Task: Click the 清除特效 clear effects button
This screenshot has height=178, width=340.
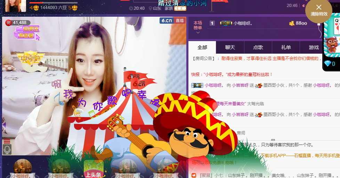Action: pyautogui.click(x=318, y=10)
